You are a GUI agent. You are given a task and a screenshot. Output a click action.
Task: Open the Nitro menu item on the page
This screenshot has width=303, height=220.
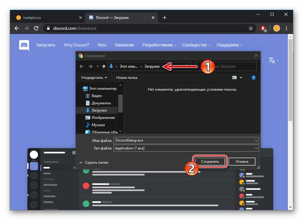tap(102, 45)
